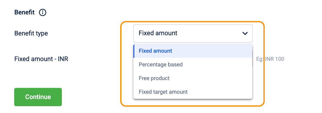The height and width of the screenshot is (113, 322).
Task: Click the Fixed amount - INR label
Action: click(41, 59)
